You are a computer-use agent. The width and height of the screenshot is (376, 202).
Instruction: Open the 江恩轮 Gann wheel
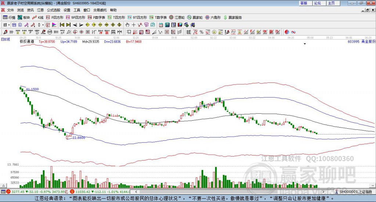[x=177, y=18]
